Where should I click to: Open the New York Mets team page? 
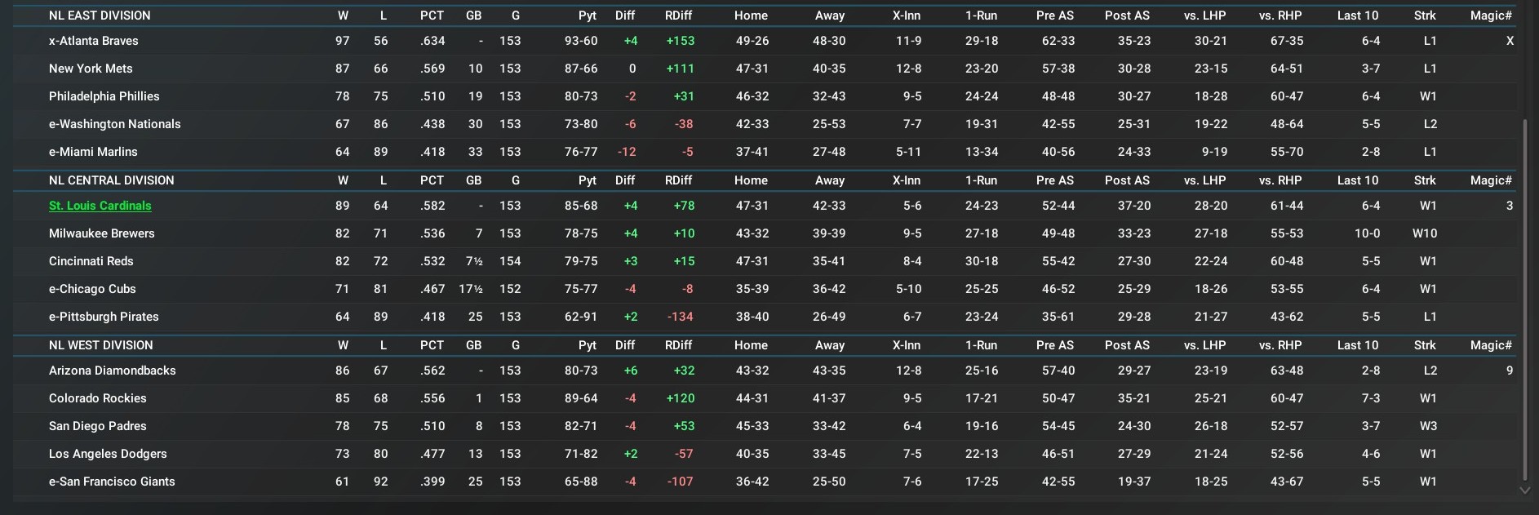(91, 69)
